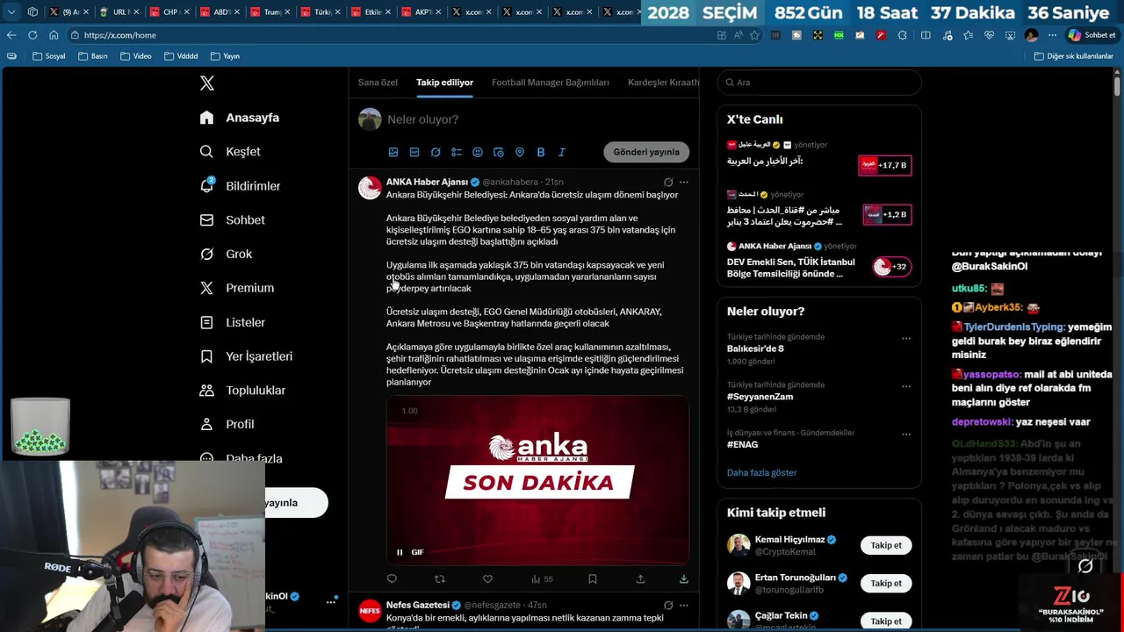This screenshot has width=1124, height=632.
Task: View analytics count 55 on ANKA post
Action: tap(542, 578)
